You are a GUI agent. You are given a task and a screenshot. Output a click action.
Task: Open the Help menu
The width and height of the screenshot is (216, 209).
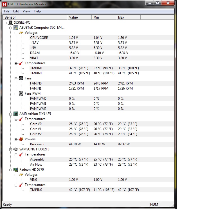click(x=37, y=11)
